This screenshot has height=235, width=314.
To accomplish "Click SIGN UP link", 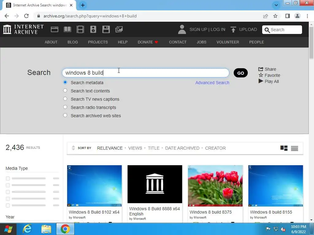I will click(198, 29).
